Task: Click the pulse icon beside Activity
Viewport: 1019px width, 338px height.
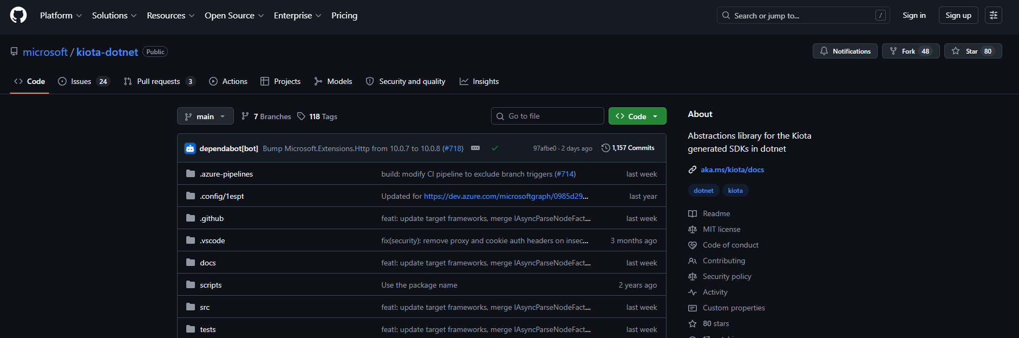Action: tap(693, 292)
